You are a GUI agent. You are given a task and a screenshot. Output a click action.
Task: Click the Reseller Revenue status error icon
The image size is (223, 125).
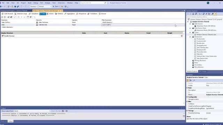point(182,36)
